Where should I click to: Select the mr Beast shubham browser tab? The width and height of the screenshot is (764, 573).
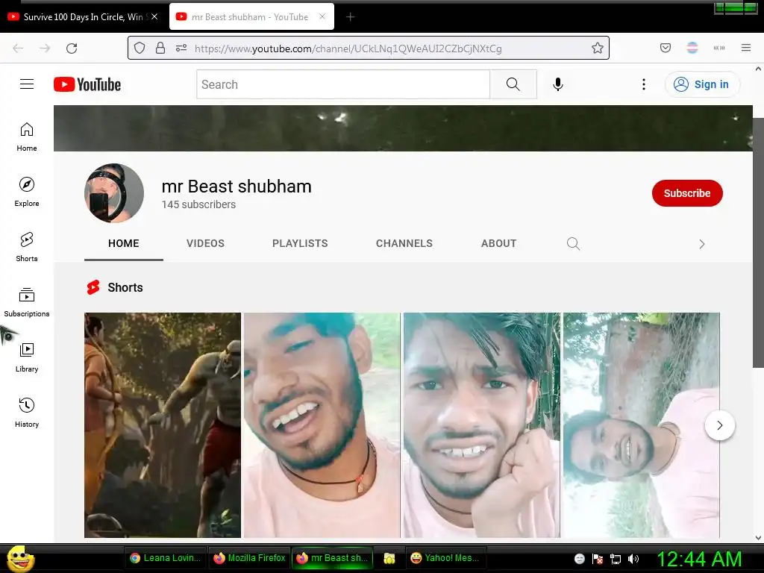click(251, 16)
